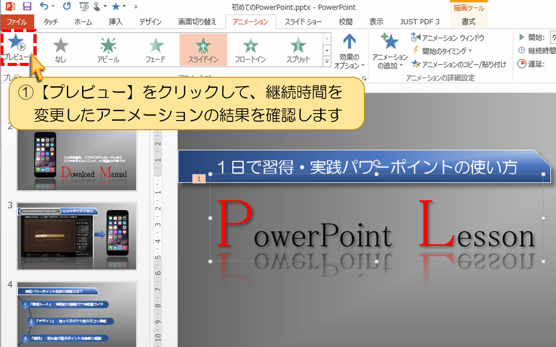Open Customize Quick Access Toolbar dropdown
Viewport: 556px width, 347px height.
click(136, 7)
